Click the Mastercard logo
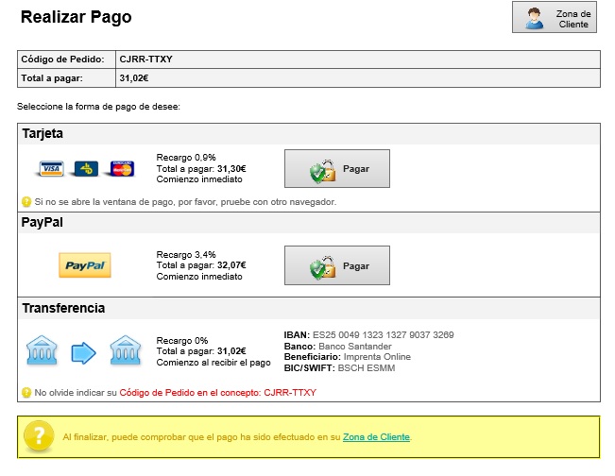Screen dimensions: 615x476 [x=123, y=168]
